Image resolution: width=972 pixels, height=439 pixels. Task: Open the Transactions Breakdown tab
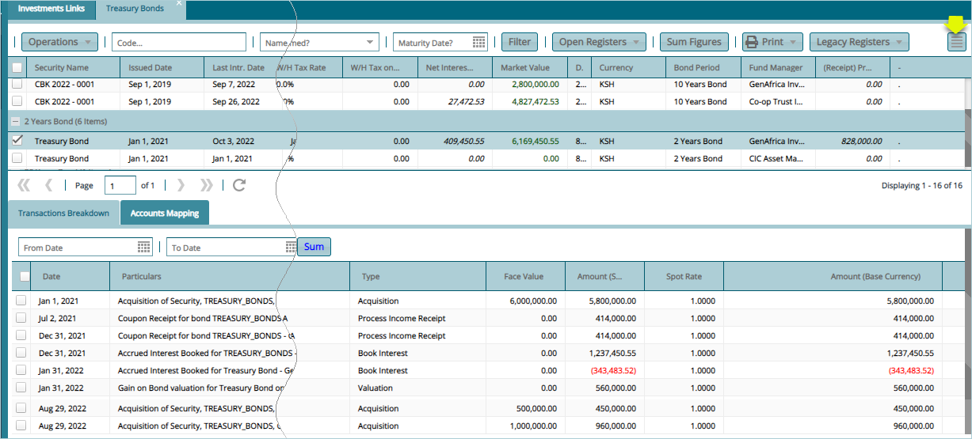pos(63,214)
